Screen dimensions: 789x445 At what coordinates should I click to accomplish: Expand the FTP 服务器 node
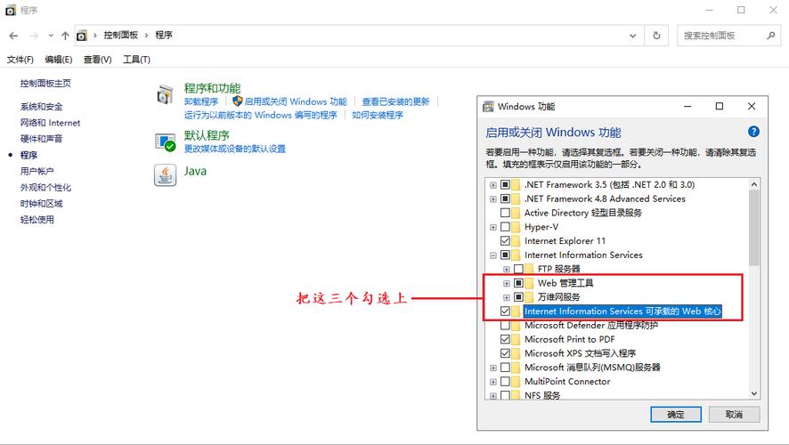(506, 270)
